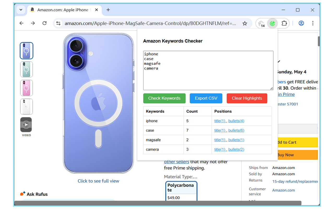Screen dimensions: 334x209
Task: Click Amazon.com link beside Ships from
Action: pos(283,168)
